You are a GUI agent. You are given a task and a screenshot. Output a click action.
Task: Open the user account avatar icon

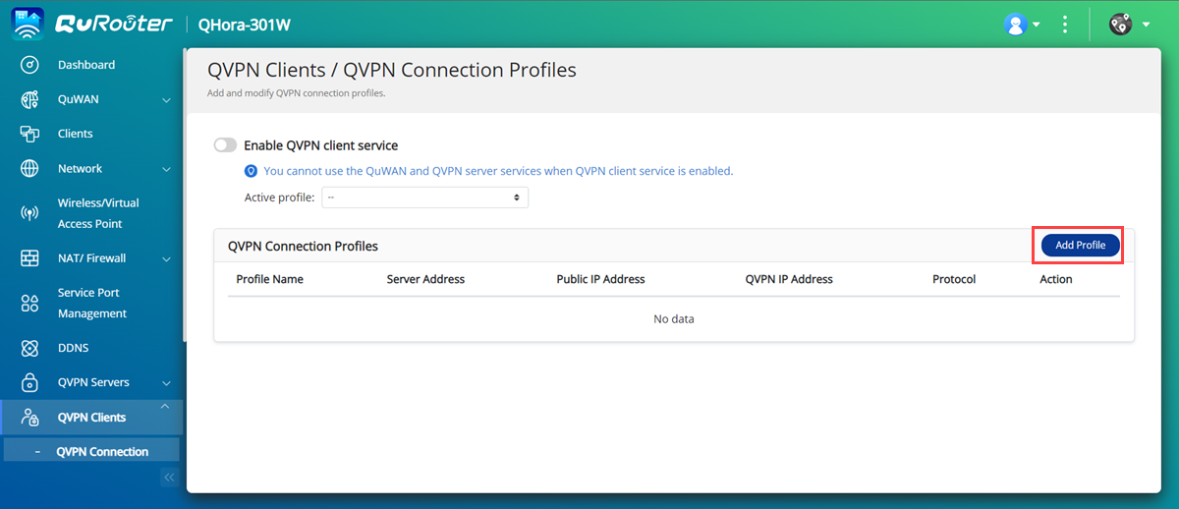pos(1015,25)
